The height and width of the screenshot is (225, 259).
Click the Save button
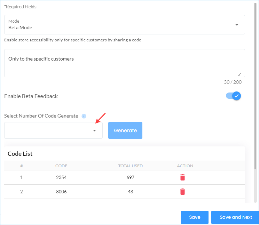click(195, 217)
